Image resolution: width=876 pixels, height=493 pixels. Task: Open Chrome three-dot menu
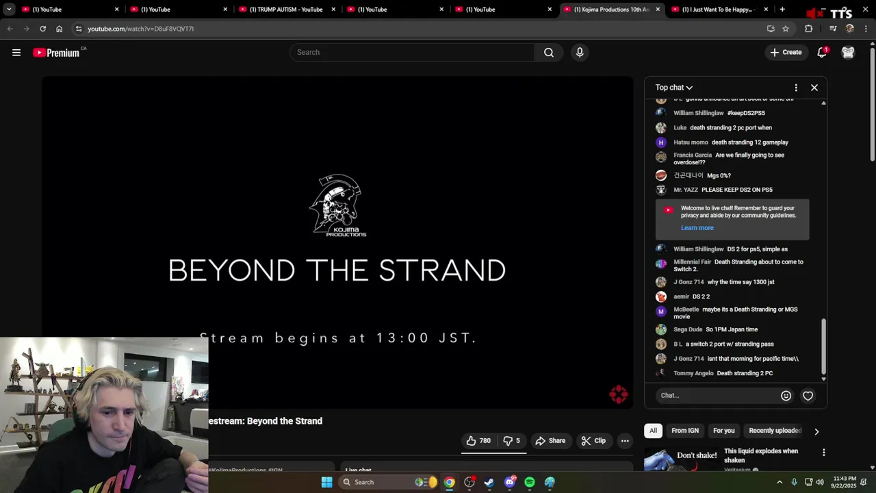pos(866,29)
